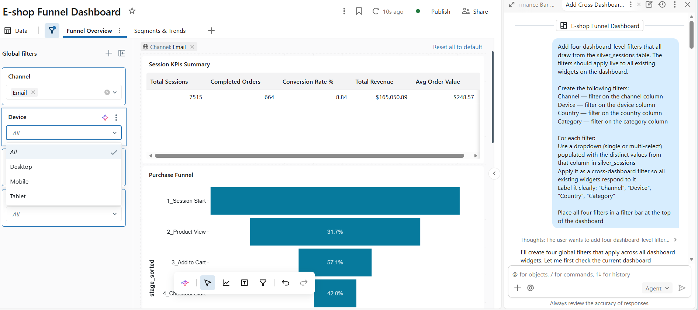698x310 pixels.
Task: Remove the Channel: Email filter chip
Action: pos(192,47)
